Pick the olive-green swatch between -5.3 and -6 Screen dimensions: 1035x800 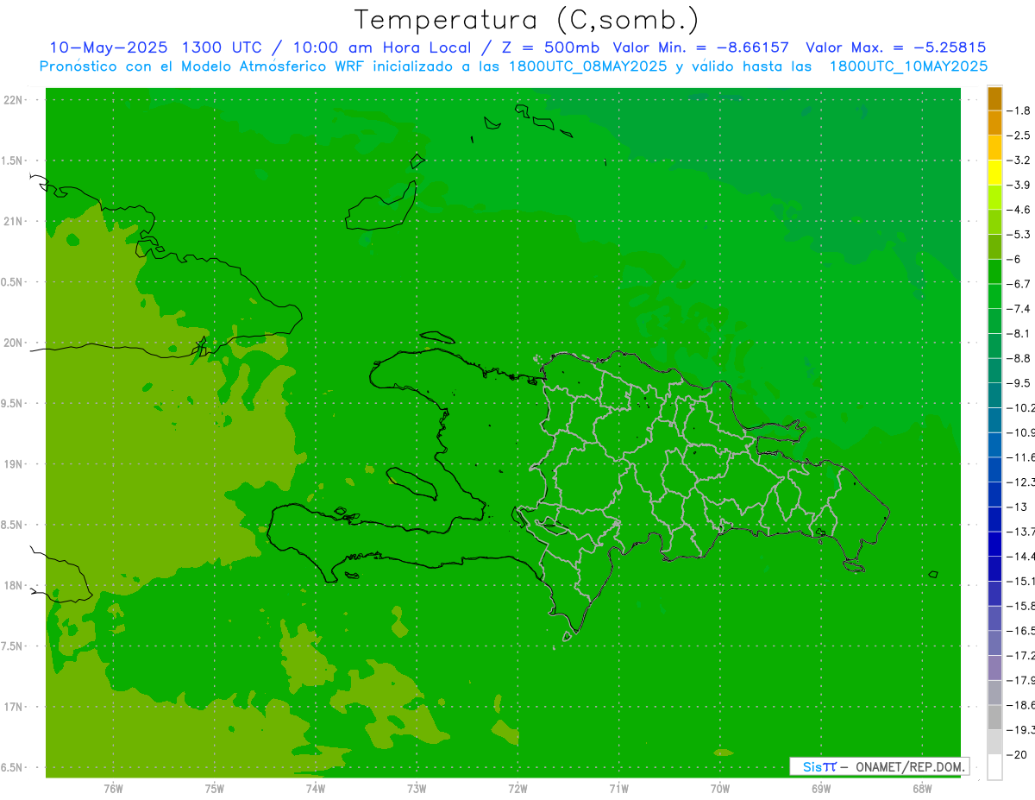994,247
